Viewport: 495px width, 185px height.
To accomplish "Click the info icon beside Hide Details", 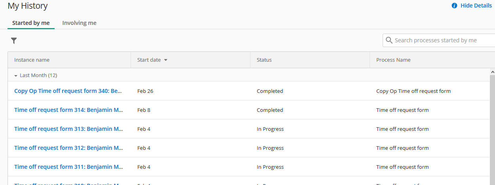I will tap(454, 6).
